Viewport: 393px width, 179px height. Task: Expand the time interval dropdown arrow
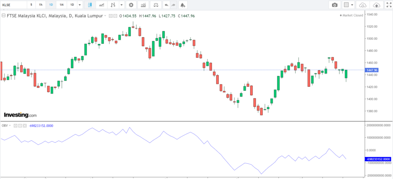(x=79, y=5)
